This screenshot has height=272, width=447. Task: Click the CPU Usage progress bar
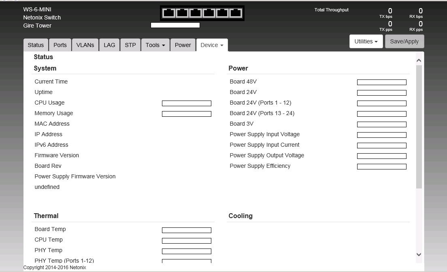(x=186, y=103)
